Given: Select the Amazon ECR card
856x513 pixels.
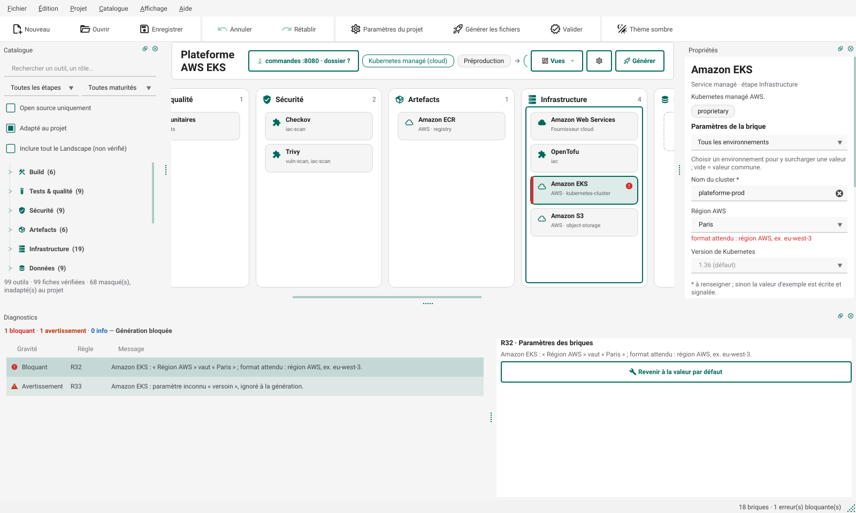Looking at the screenshot, I should [452, 126].
